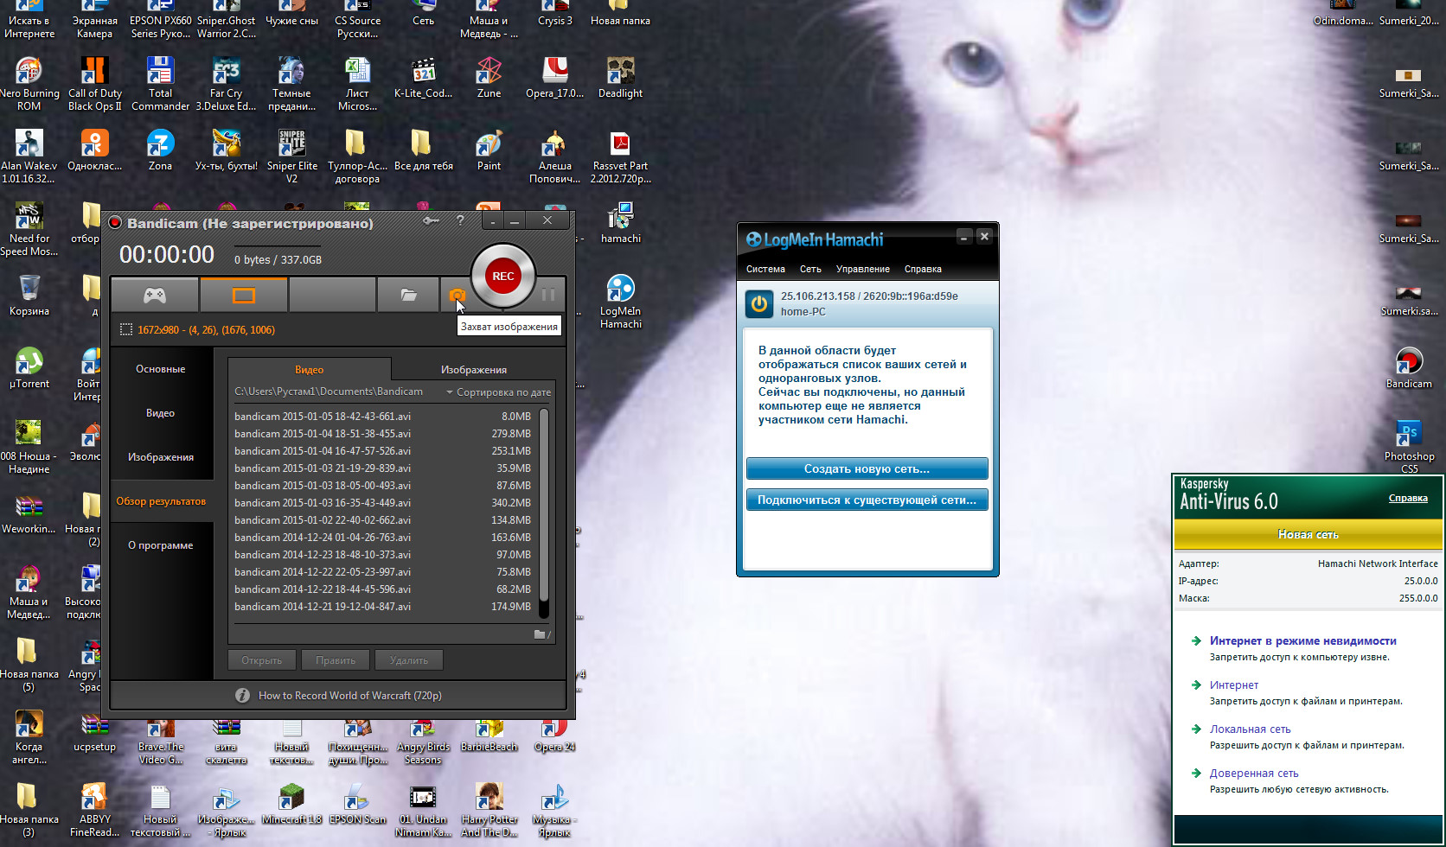This screenshot has height=847, width=1446.
Task: Open How to Record World of Warcraft link
Action: tap(349, 695)
